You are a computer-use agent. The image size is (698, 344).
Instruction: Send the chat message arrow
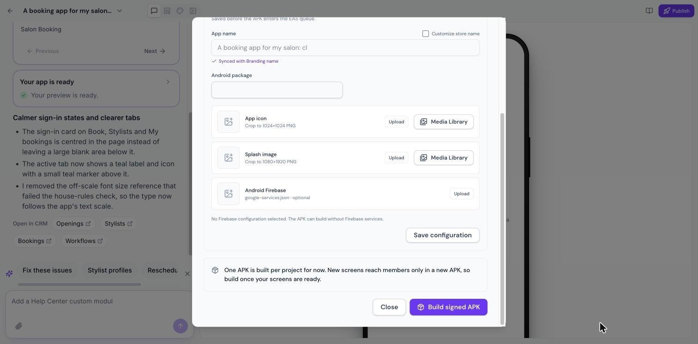click(x=181, y=326)
